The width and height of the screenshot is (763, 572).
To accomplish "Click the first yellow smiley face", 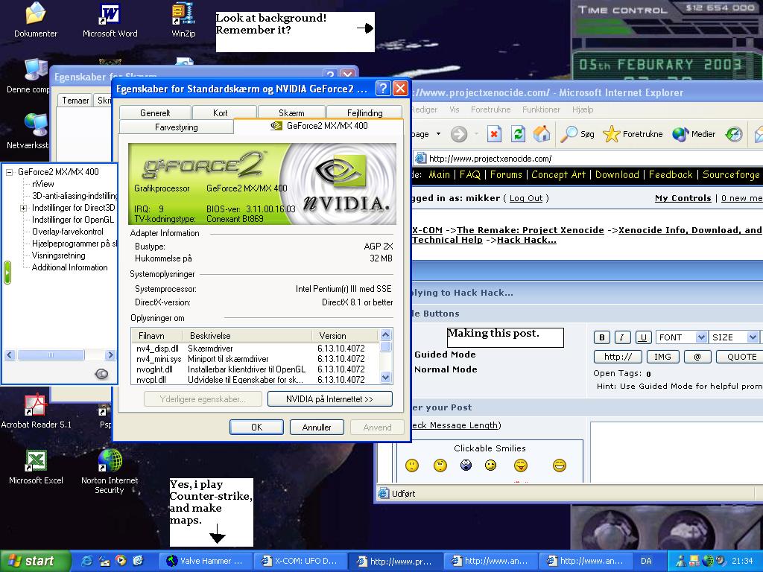I will pos(412,465).
